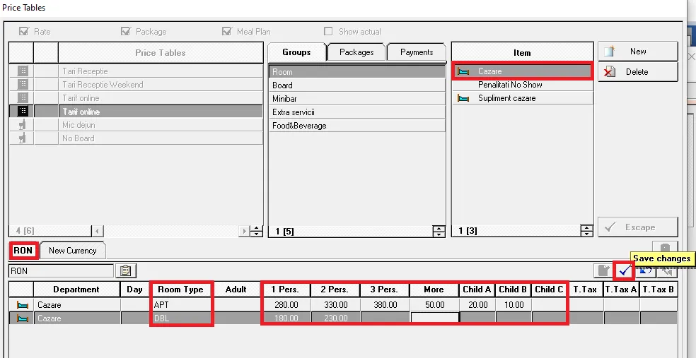Click the table icon for selected Tarif online
Viewport: 696px width, 358px height.
pos(22,111)
